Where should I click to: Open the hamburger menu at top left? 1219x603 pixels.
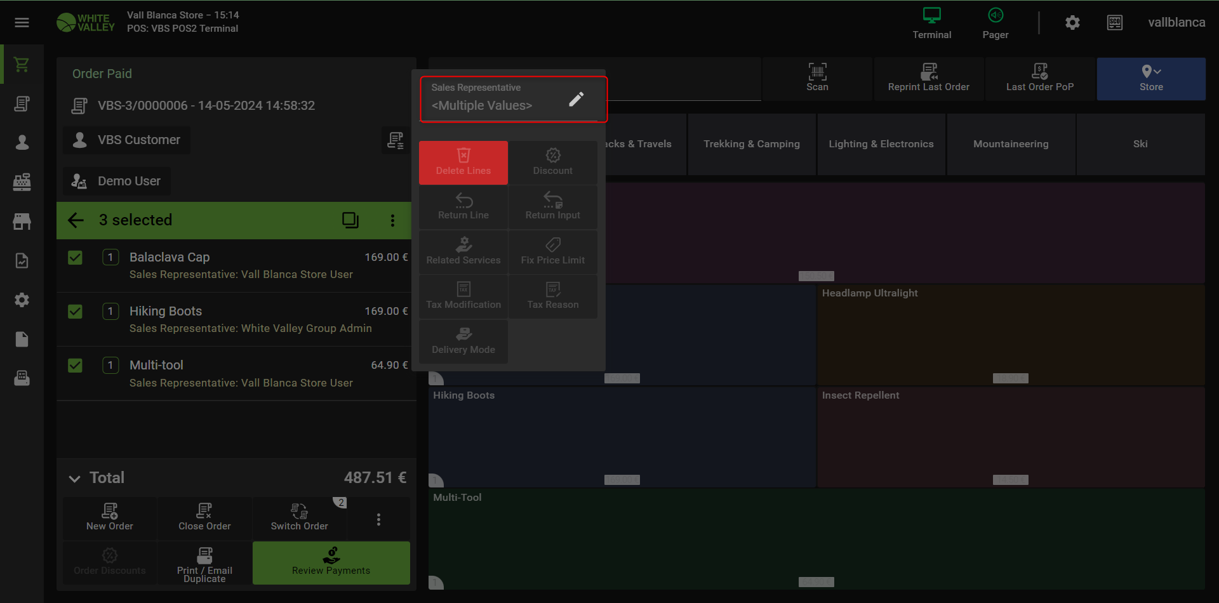click(22, 23)
